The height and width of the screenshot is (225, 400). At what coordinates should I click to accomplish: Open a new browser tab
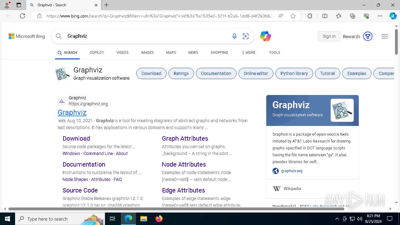tap(107, 5)
